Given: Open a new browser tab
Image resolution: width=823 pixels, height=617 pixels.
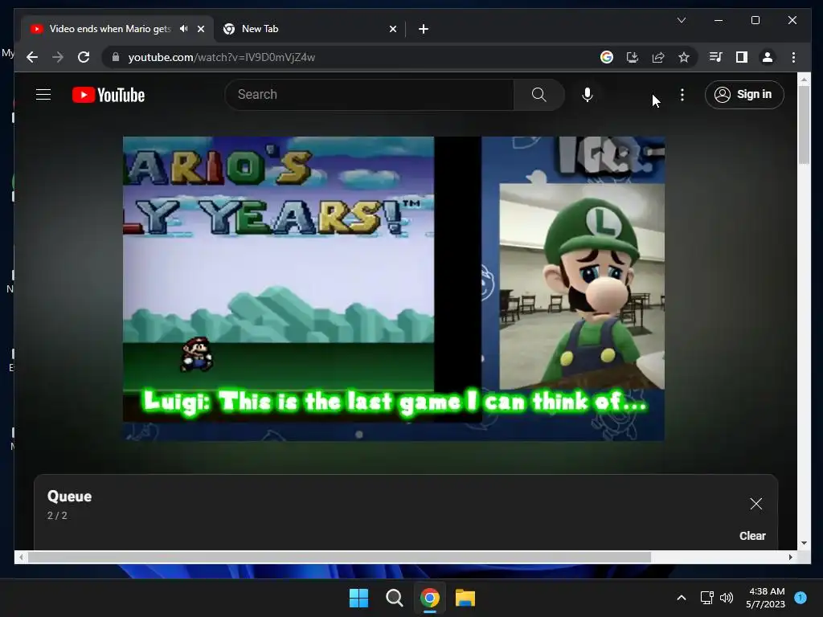Looking at the screenshot, I should [x=424, y=29].
